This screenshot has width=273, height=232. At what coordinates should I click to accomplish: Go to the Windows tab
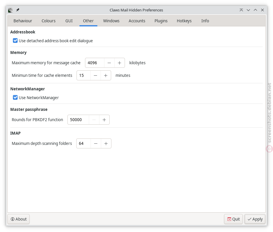pyautogui.click(x=111, y=21)
